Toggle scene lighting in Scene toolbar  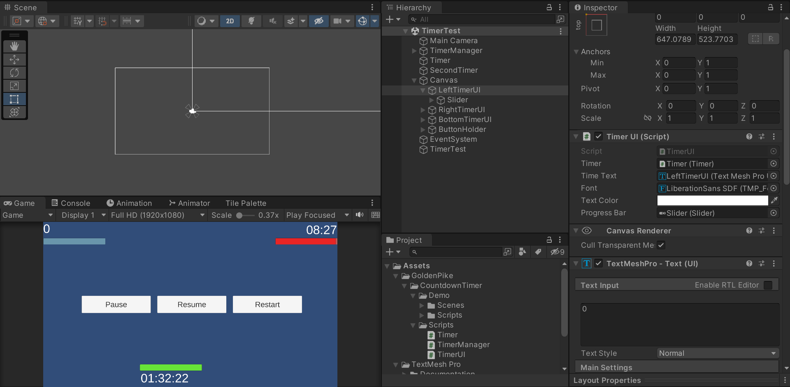(x=251, y=21)
